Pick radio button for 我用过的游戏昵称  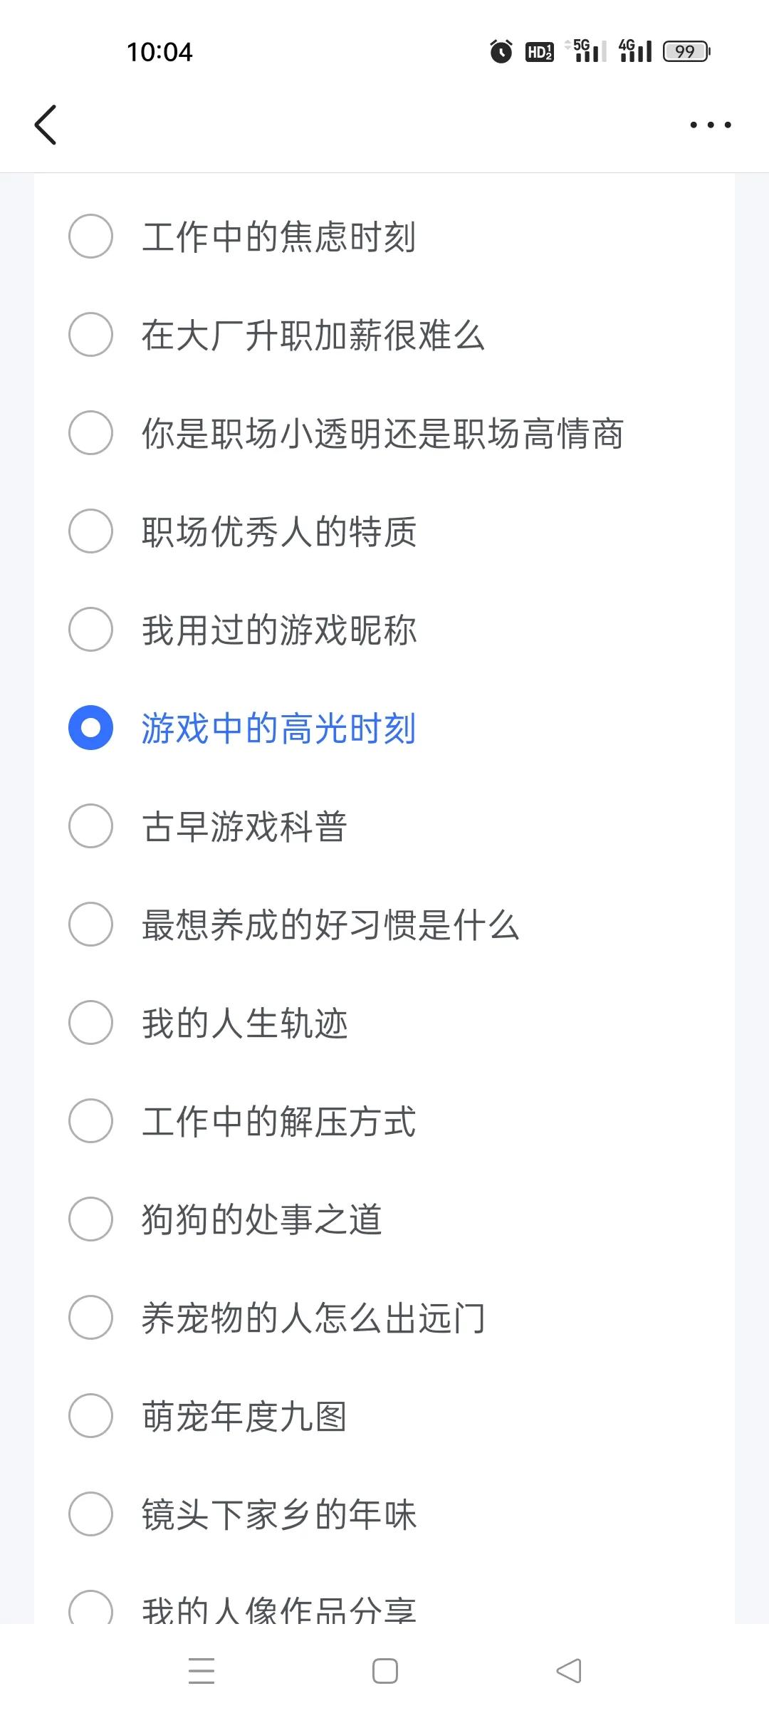[x=90, y=630]
